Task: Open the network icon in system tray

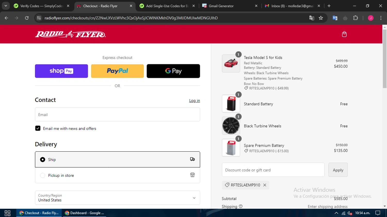Action: pos(343,213)
